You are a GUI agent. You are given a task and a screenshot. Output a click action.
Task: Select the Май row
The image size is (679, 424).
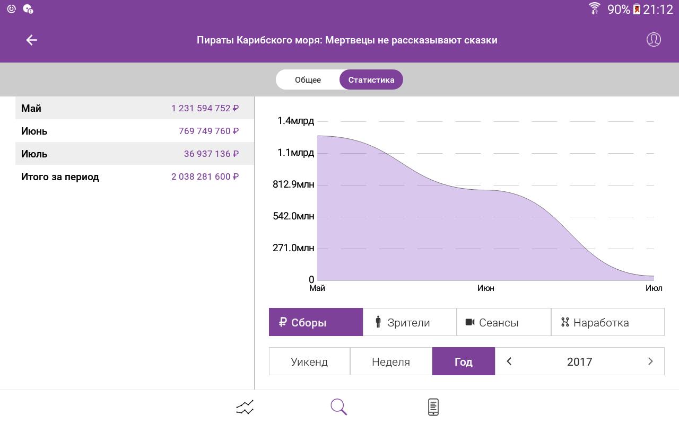point(135,108)
